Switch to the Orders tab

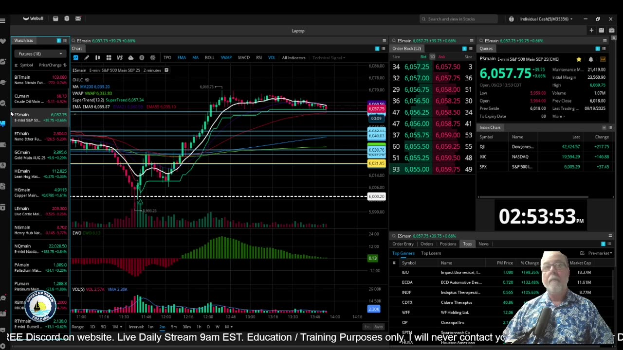pos(427,244)
